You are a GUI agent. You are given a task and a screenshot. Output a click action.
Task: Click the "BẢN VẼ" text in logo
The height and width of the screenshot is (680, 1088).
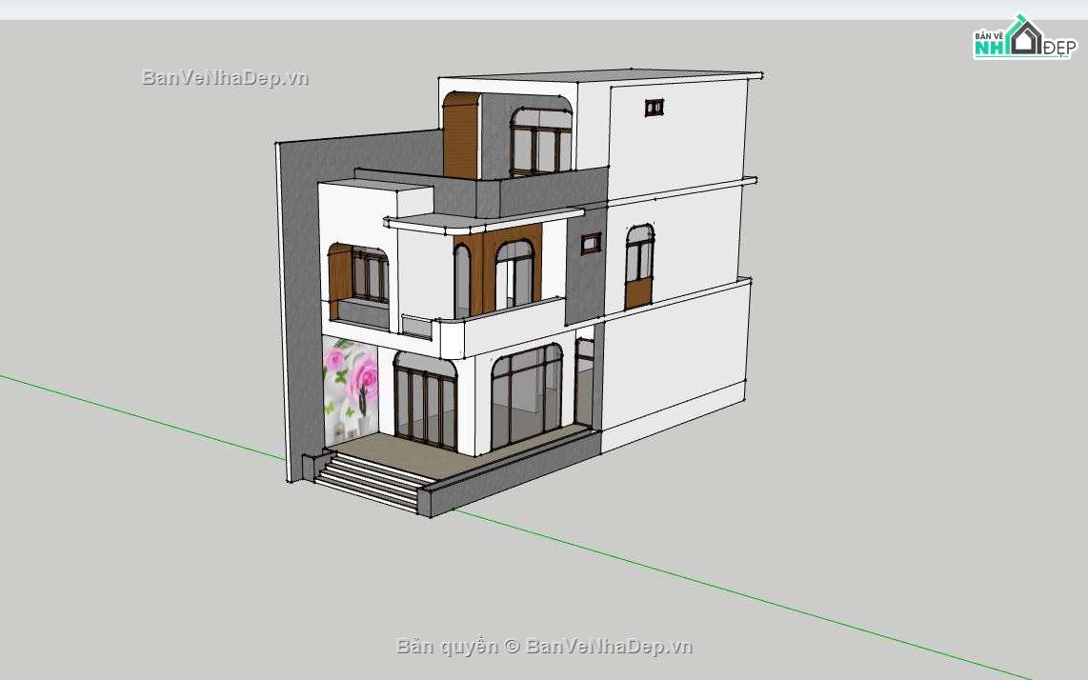pos(989,36)
